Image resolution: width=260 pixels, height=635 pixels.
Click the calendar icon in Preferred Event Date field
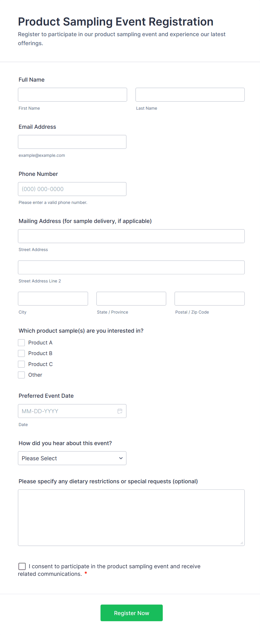click(120, 411)
